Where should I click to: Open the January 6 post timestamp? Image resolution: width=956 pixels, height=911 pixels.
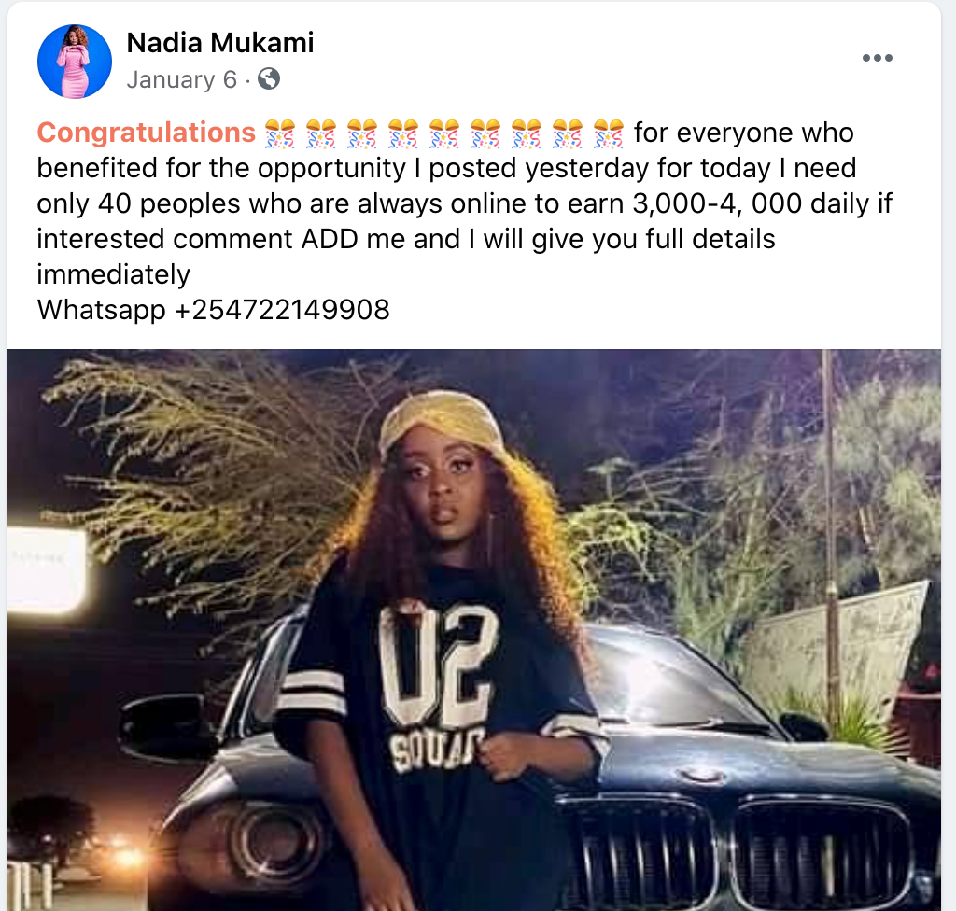pyautogui.click(x=182, y=79)
